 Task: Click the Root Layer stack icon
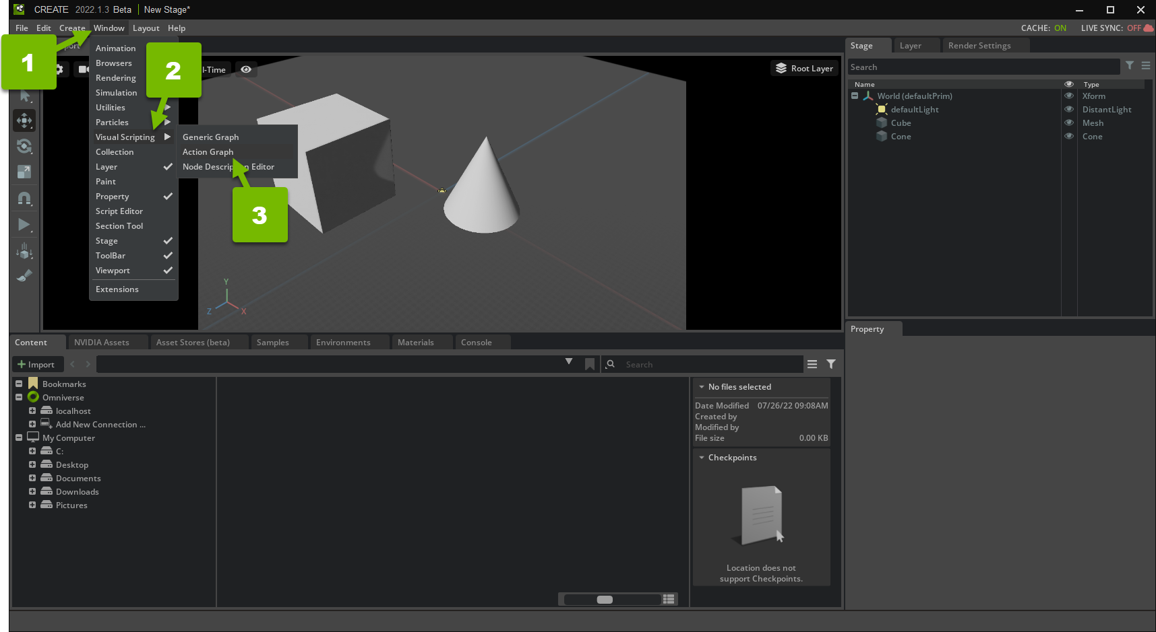tap(781, 68)
